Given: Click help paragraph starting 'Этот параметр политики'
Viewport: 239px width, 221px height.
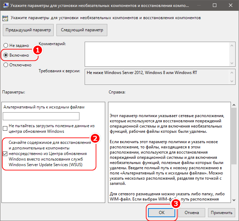Looking at the screenshot, I should [167, 124].
